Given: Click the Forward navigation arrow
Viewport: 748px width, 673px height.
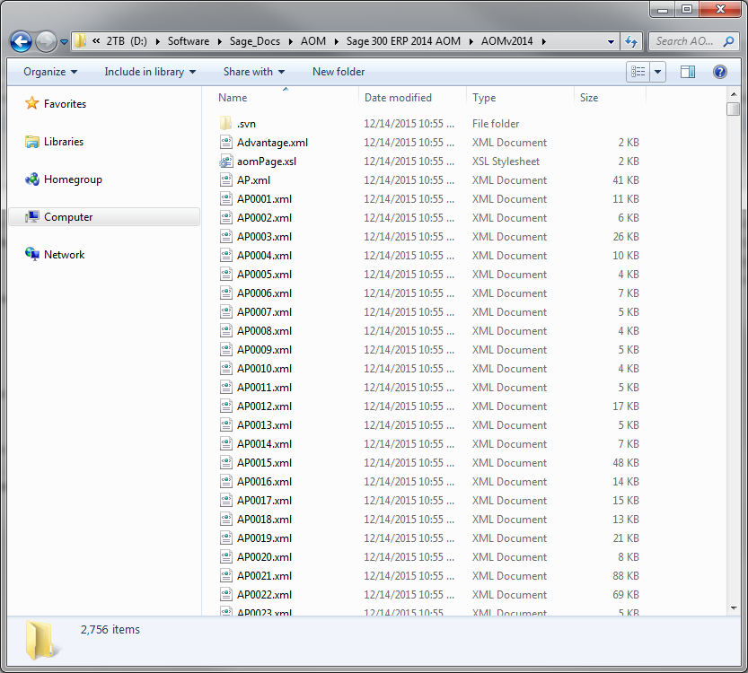Looking at the screenshot, I should 47,41.
